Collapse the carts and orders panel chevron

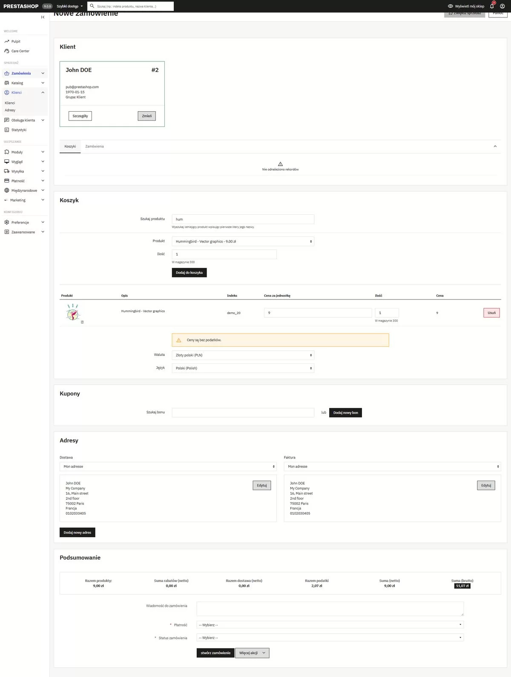click(495, 147)
